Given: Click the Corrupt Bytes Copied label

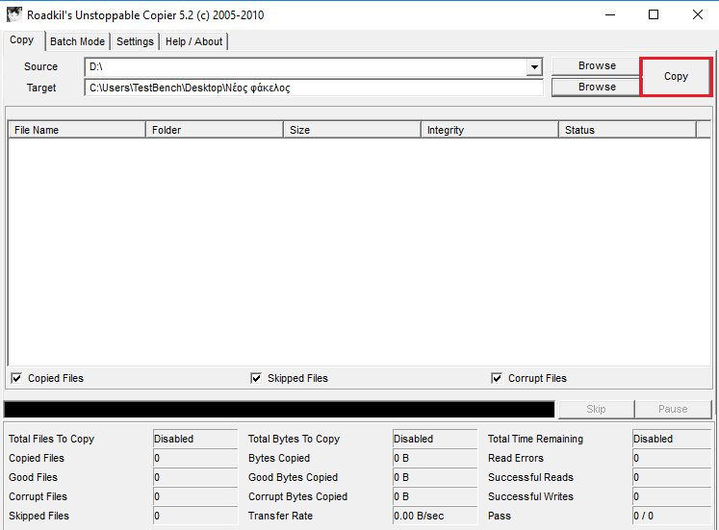Looking at the screenshot, I should pos(297,496).
